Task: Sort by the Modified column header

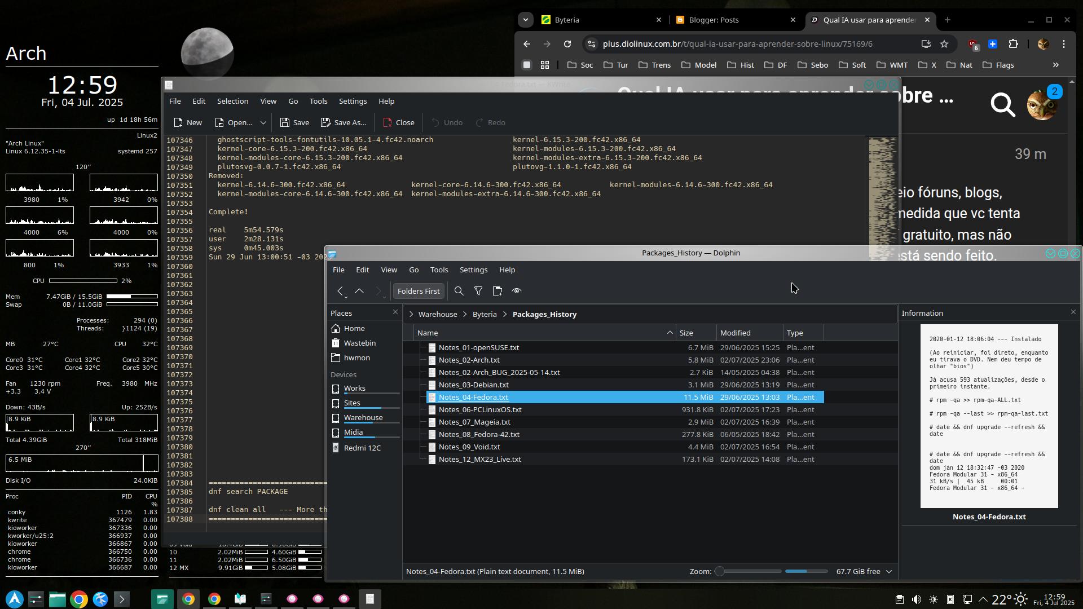Action: point(750,333)
